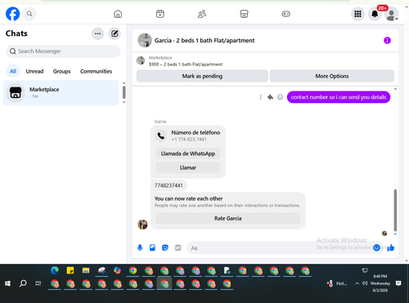The width and height of the screenshot is (409, 303).
Task: React to message with emoji icon
Action: click(280, 97)
